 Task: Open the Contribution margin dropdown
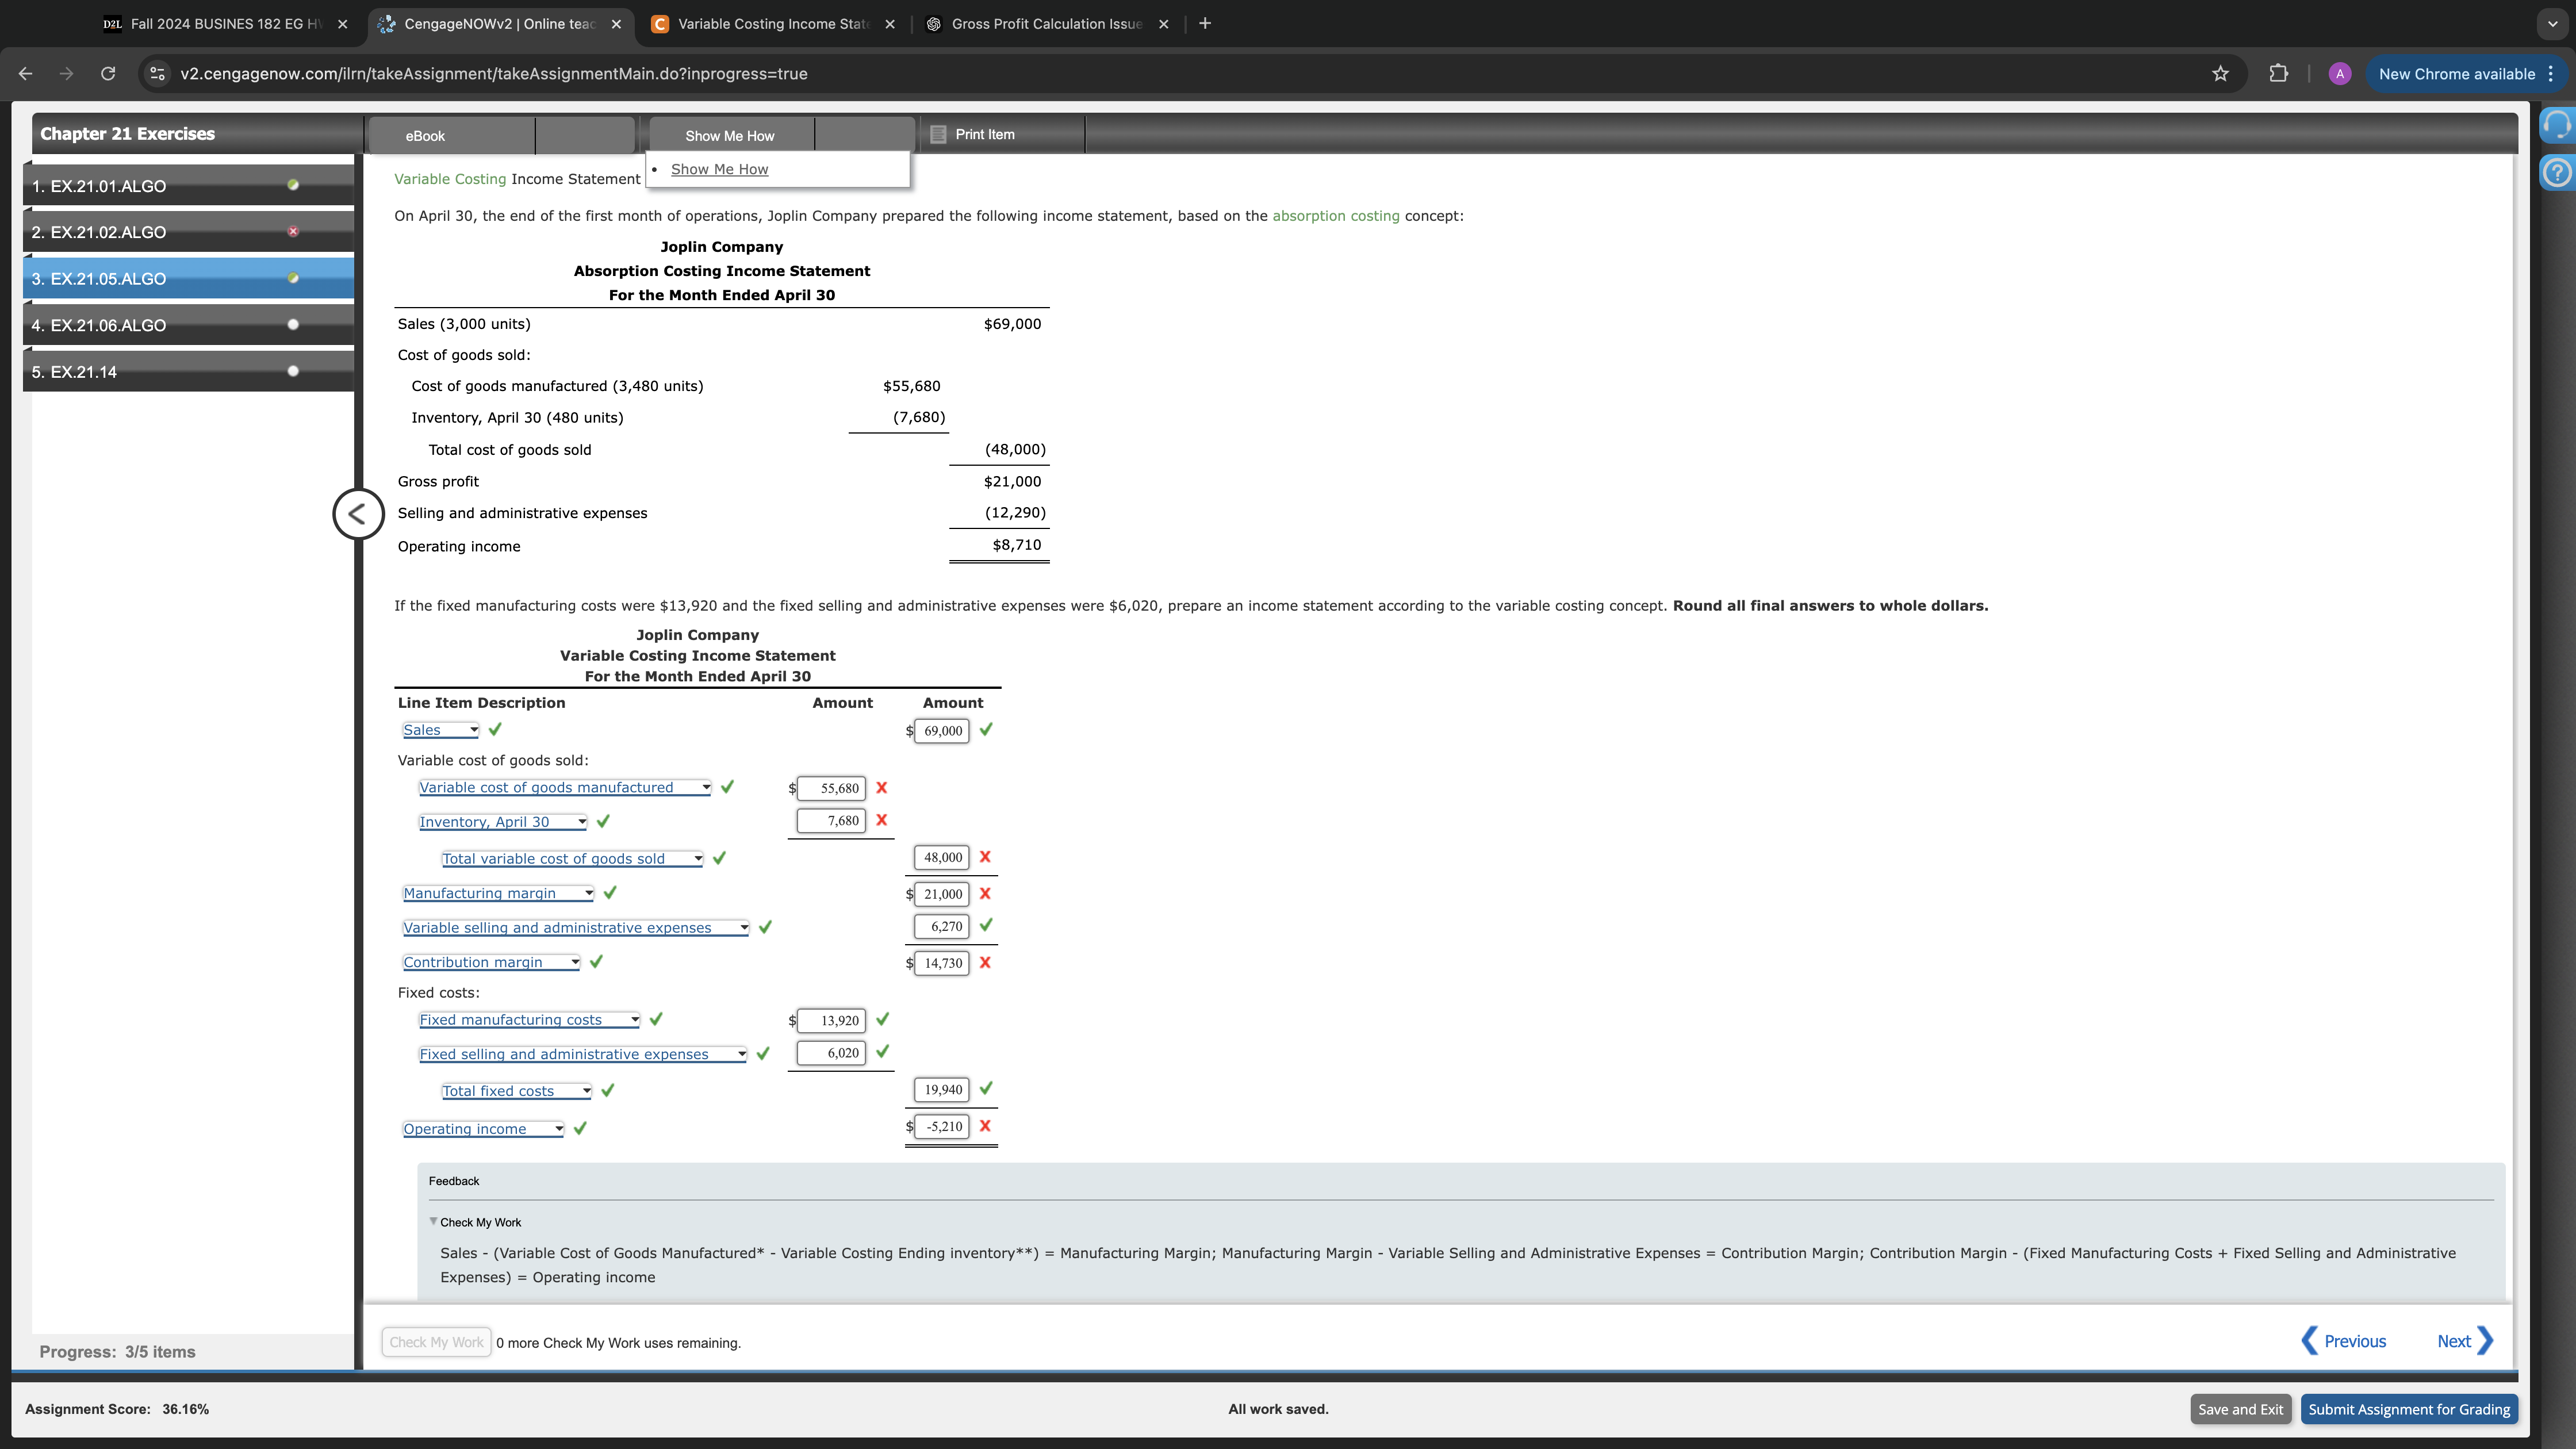[490, 962]
